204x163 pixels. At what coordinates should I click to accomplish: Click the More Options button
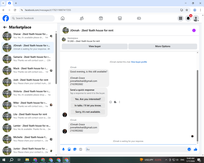pos(163,46)
